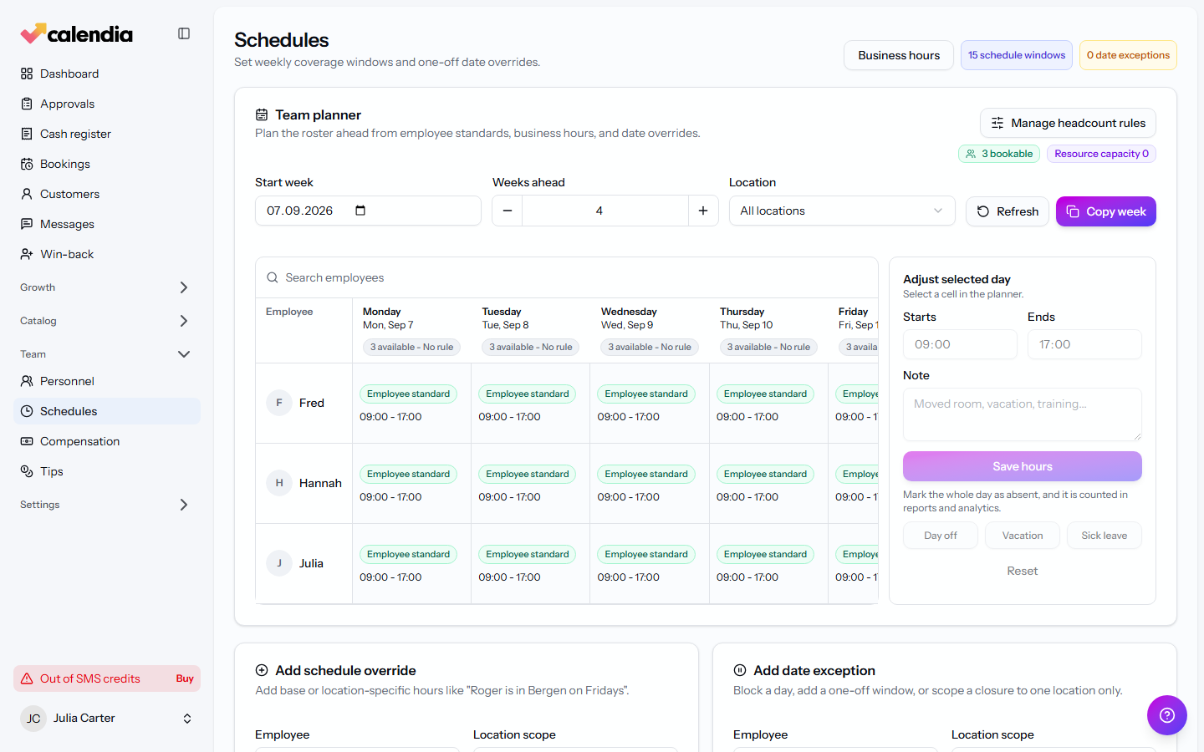The width and height of the screenshot is (1204, 752).
Task: Open Tips page
Action: tap(107, 471)
